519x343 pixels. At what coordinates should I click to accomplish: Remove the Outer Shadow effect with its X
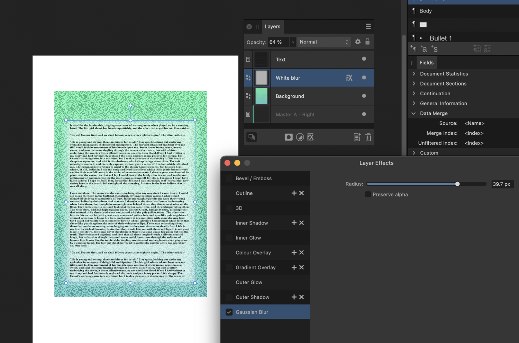[x=301, y=297]
